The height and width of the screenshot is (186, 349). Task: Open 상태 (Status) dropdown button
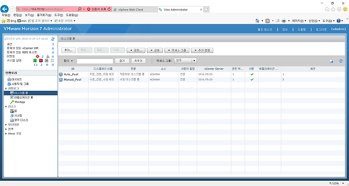[155, 50]
